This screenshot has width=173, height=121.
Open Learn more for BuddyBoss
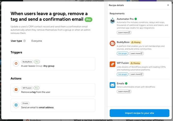136,53
